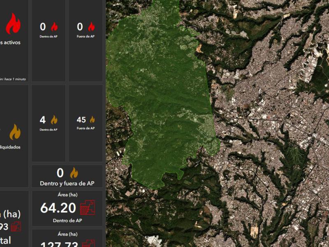Click red flame beside 0 Dentro de AP
This screenshot has width=329, height=247.
click(54, 27)
